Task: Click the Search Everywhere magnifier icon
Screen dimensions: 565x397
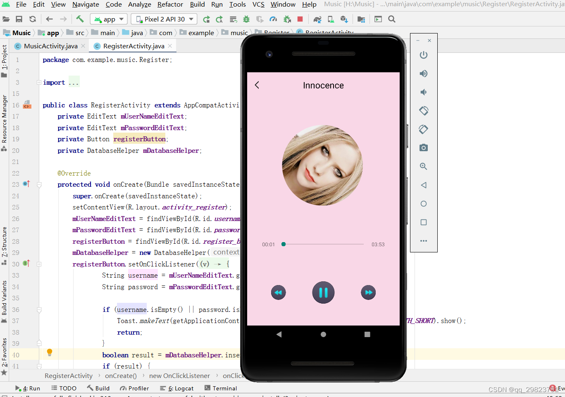Action: (x=392, y=19)
